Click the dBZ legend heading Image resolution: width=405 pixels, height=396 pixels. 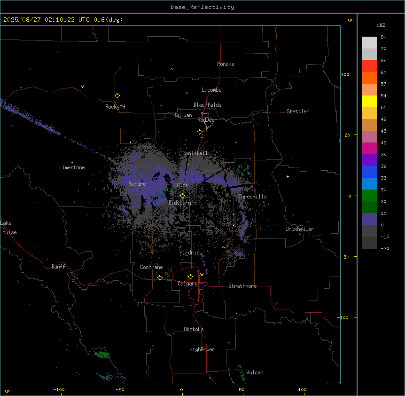tap(381, 25)
